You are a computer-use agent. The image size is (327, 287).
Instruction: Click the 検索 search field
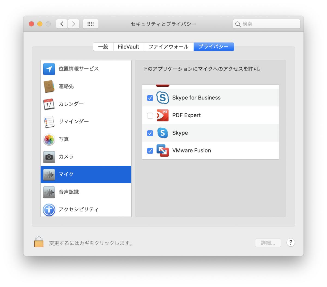coord(267,24)
